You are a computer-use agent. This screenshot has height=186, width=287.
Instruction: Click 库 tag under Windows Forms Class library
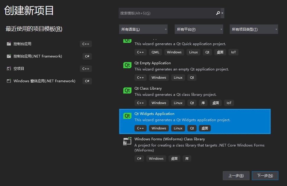[187, 159]
